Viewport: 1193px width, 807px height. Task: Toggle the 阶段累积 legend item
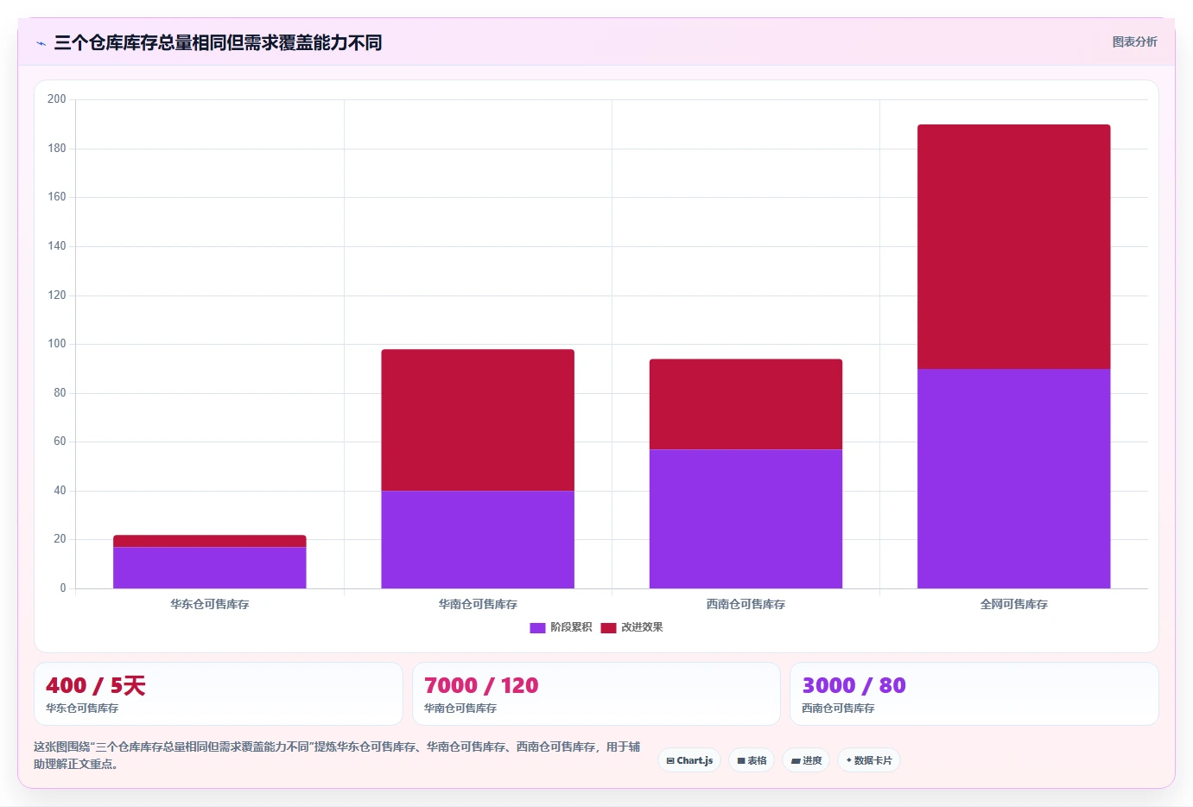(x=561, y=627)
